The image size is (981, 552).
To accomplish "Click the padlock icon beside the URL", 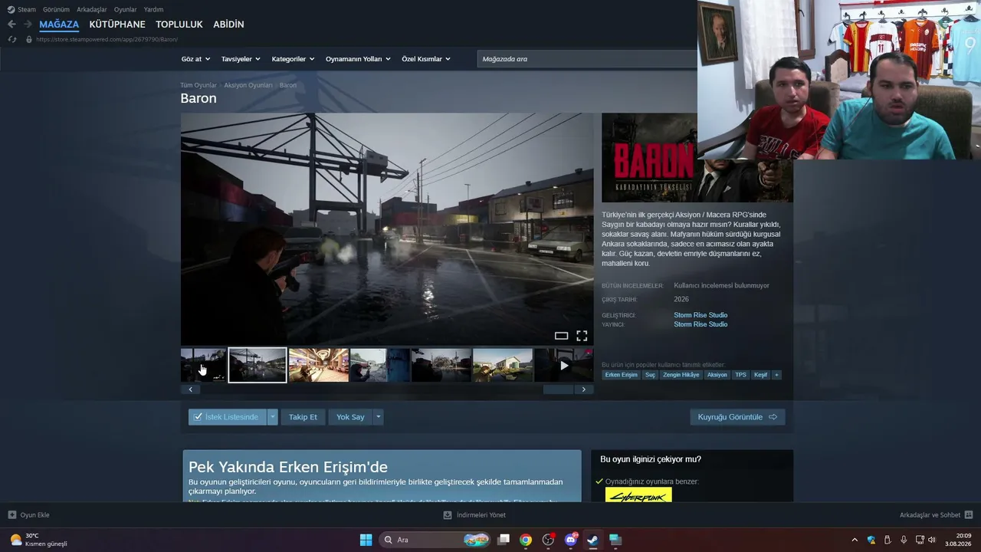I will pos(29,39).
